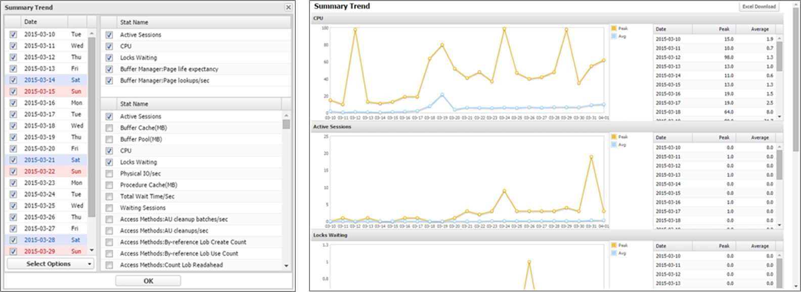
Task: Check the Physical IO/sec stat
Action: pyautogui.click(x=109, y=173)
